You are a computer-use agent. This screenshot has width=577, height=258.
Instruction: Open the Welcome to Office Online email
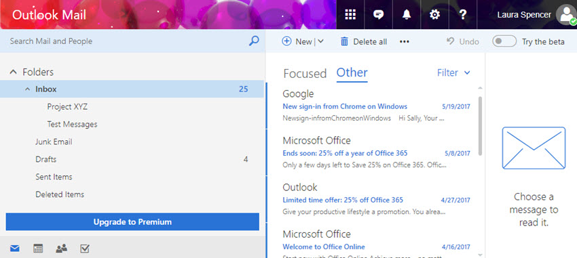click(x=376, y=241)
